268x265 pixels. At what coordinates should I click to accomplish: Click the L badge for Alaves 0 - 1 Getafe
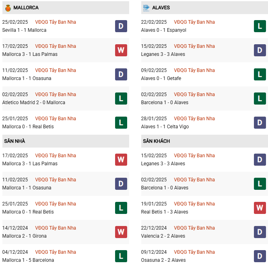pyautogui.click(x=260, y=74)
